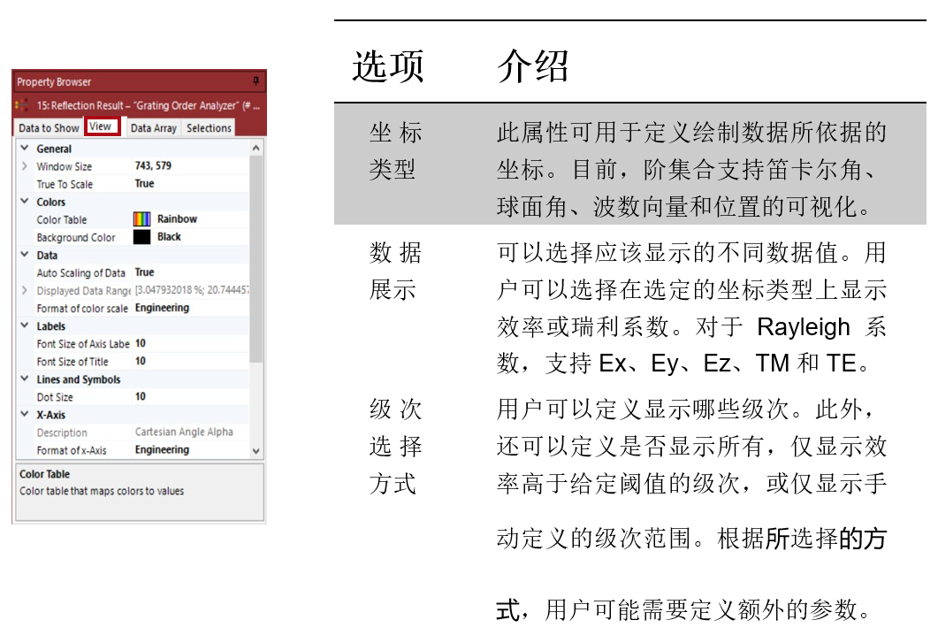
Task: Select the X-Axis Description property label
Action: [x=62, y=432]
